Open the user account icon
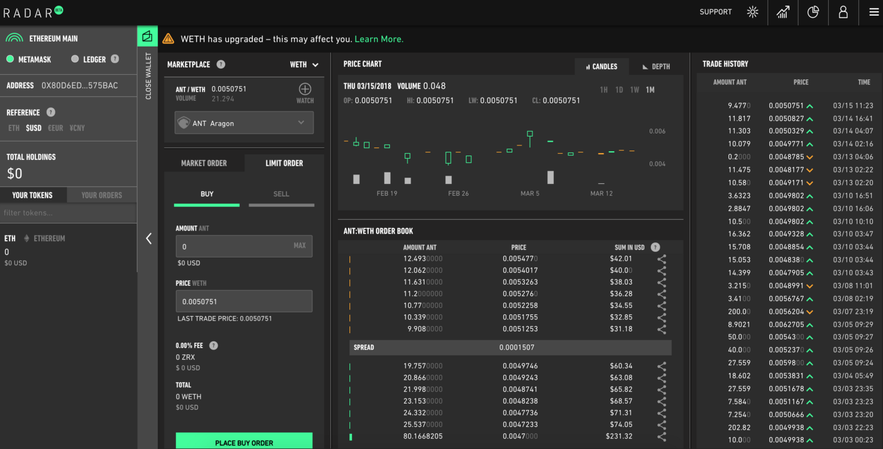The image size is (883, 449). pos(843,12)
